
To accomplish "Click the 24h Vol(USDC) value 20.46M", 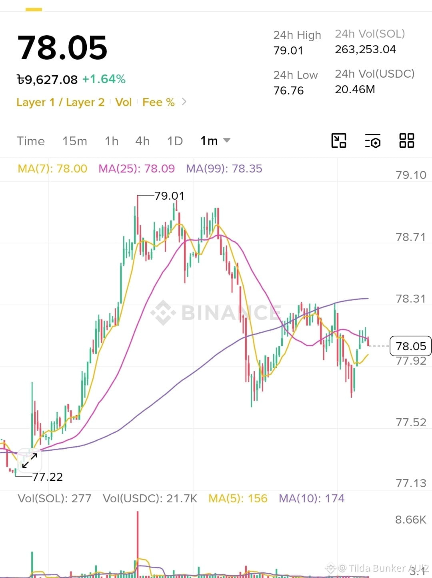I will click(x=355, y=89).
